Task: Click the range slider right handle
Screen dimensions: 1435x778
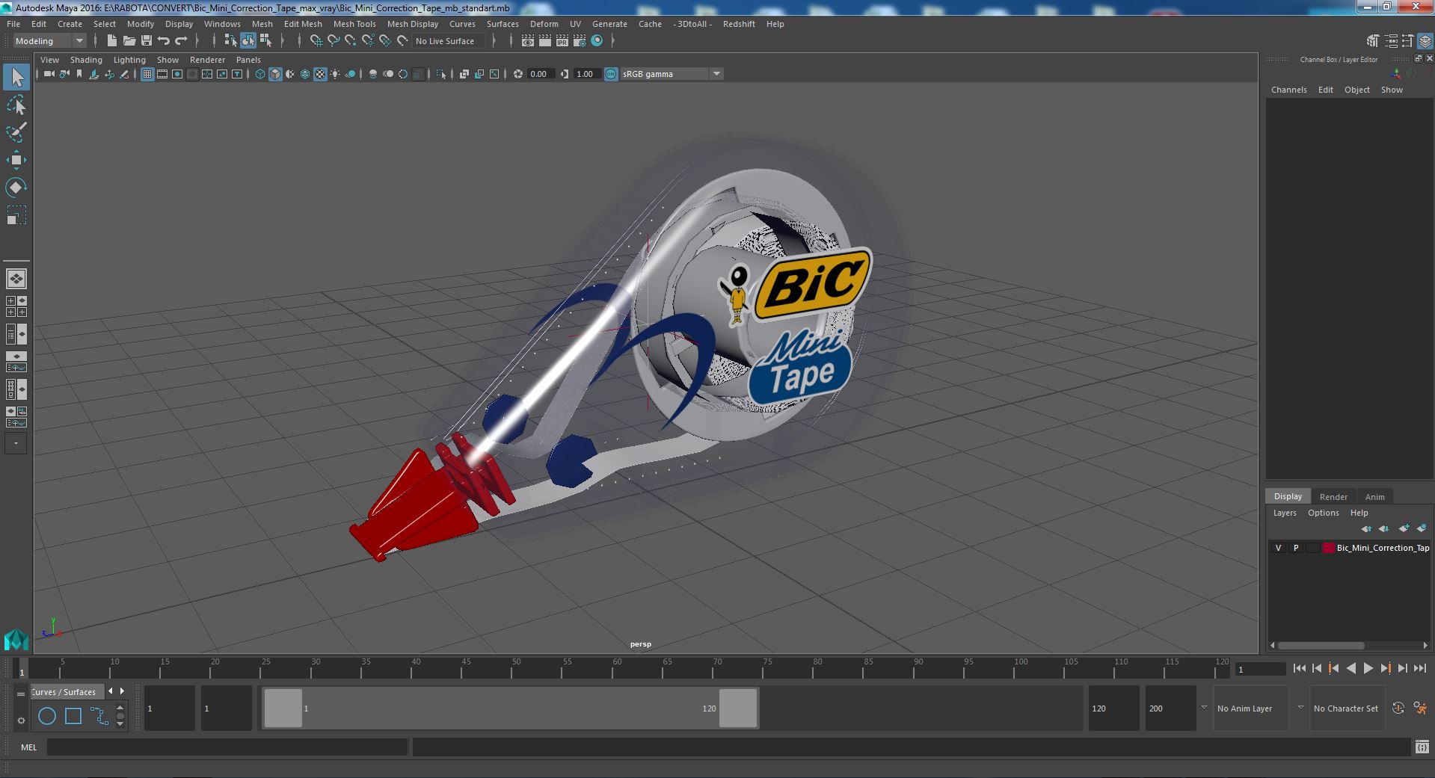Action: [738, 708]
